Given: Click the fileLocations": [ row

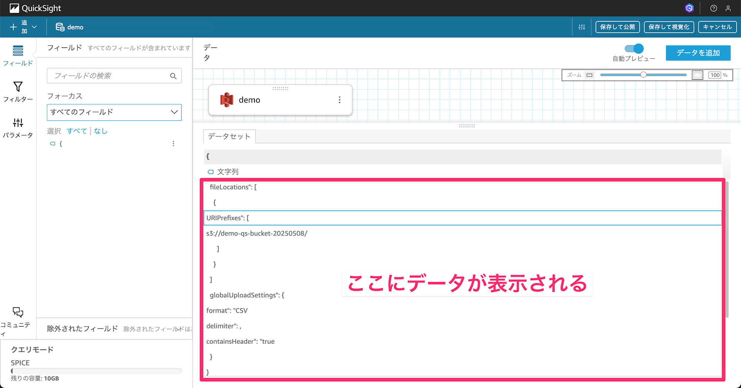Looking at the screenshot, I should (462, 187).
